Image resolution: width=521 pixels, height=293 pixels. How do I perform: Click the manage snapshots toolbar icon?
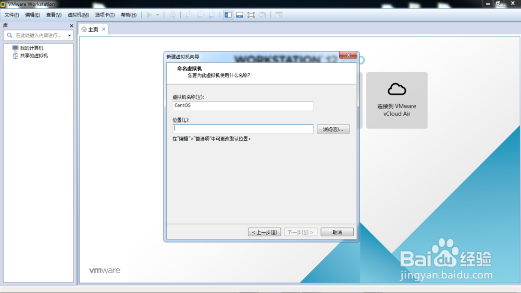click(212, 15)
